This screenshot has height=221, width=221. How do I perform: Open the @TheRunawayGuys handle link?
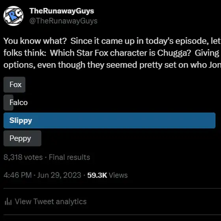[63, 21]
